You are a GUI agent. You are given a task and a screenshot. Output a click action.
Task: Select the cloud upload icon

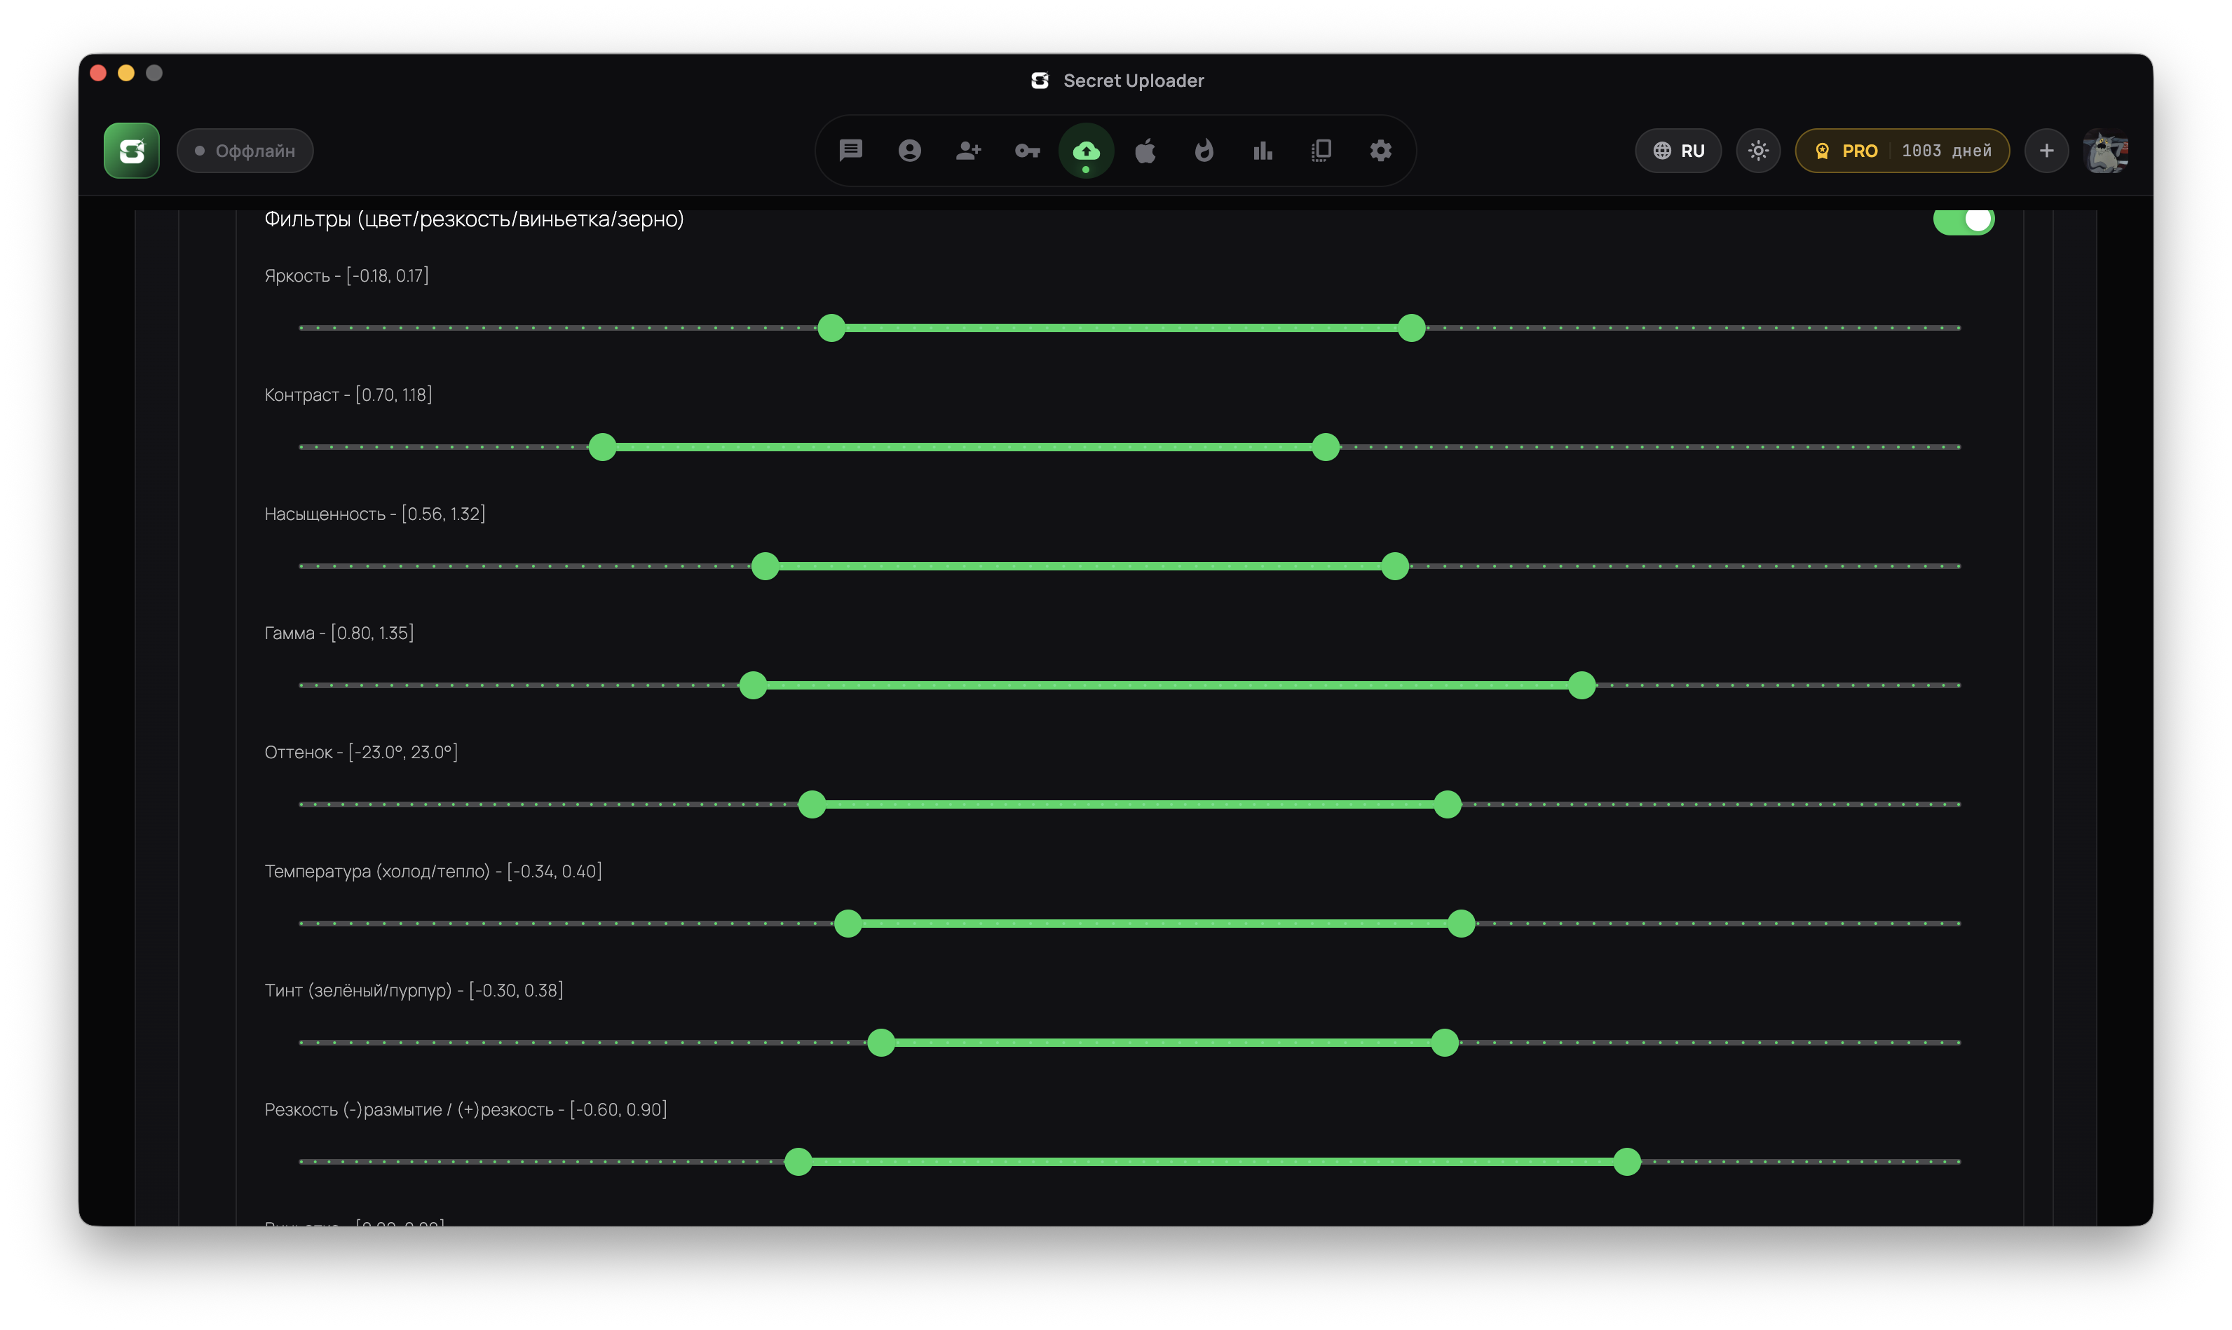coord(1087,151)
